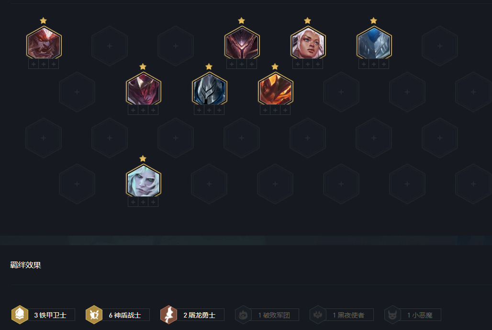Open the 2 屠龙勇士 trait label
This screenshot has height=330, width=492.
click(200, 315)
